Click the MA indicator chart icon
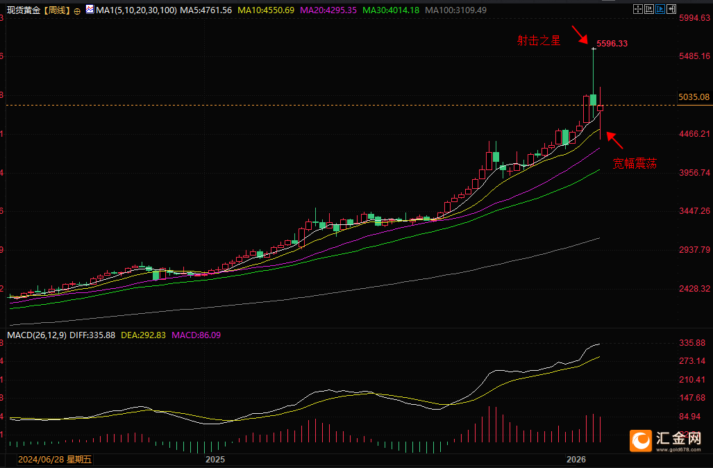The height and width of the screenshot is (468, 713). click(x=90, y=9)
